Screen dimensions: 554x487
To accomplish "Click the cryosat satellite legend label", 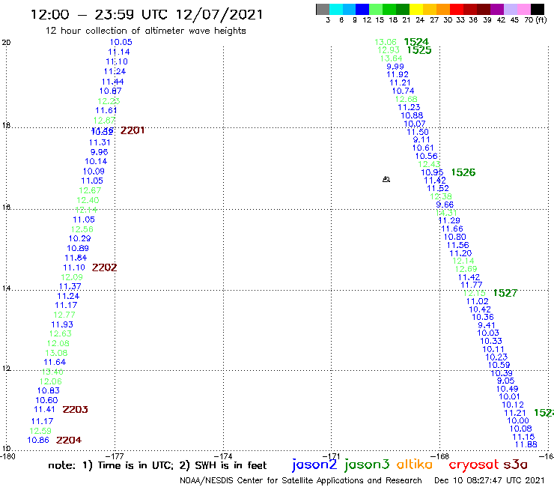I will pyautogui.click(x=474, y=465).
